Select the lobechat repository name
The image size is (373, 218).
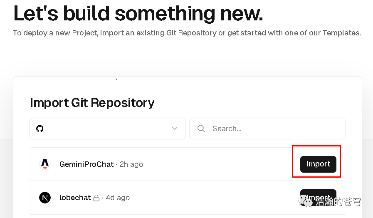coord(75,198)
